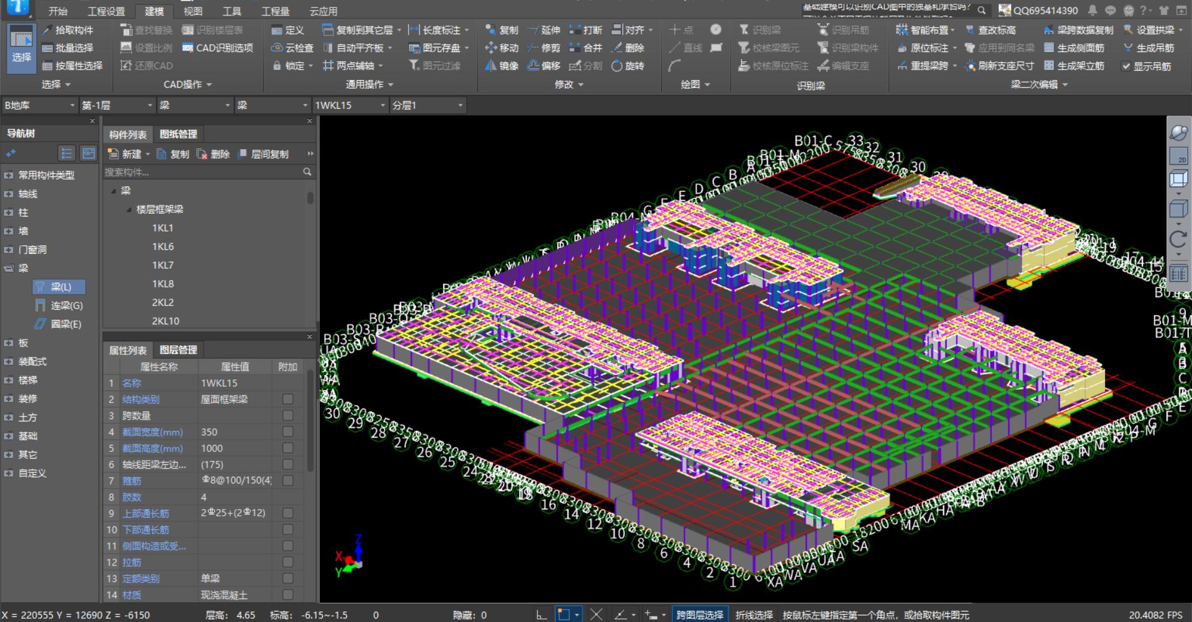Viewport: 1192px width, 622px height.
Task: Select 连梁(G) in navigation tree
Action: coord(60,305)
